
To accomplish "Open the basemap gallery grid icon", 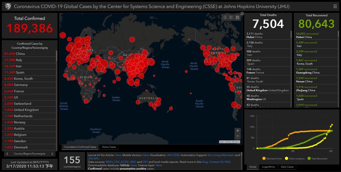I will tap(237, 17).
